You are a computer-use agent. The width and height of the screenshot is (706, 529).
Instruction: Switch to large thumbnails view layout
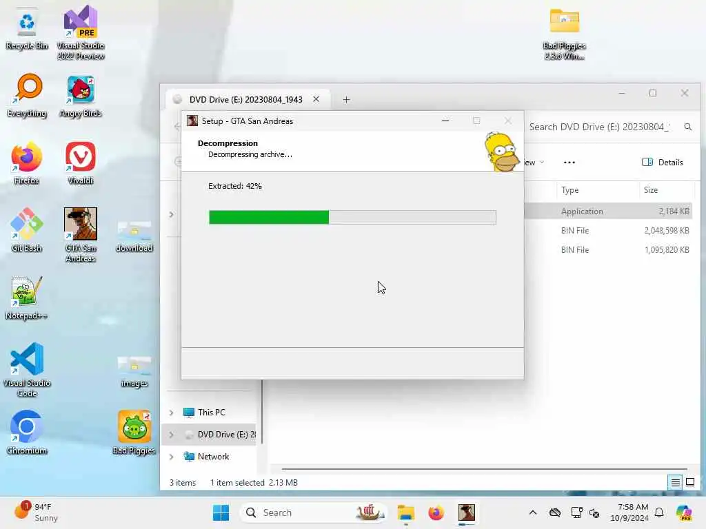click(690, 483)
